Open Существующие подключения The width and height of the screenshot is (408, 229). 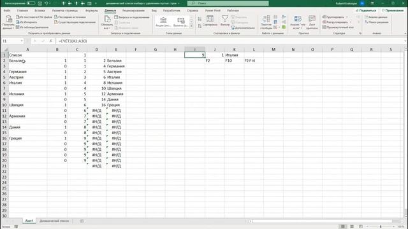75,22
